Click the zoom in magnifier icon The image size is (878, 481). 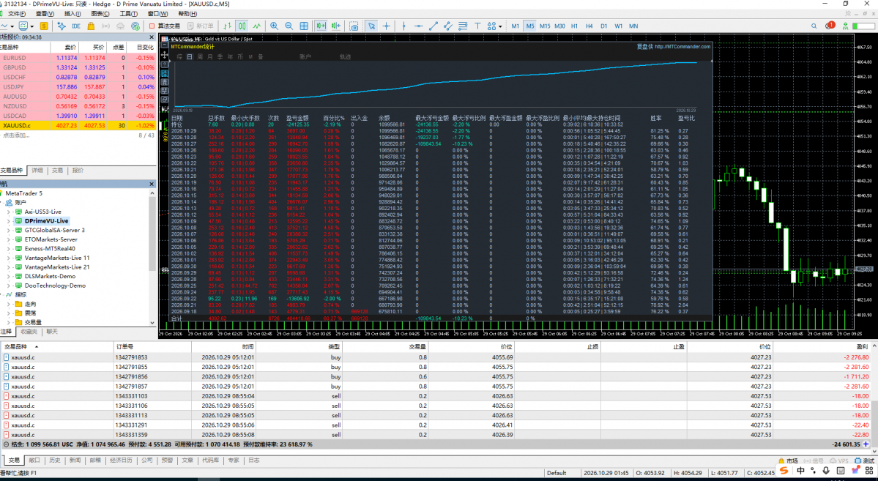pyautogui.click(x=274, y=26)
